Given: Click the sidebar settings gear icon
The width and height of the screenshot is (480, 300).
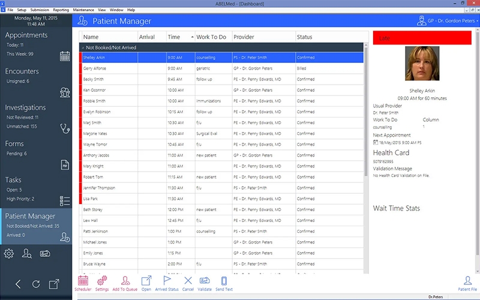Looking at the screenshot, I should (x=8, y=254).
